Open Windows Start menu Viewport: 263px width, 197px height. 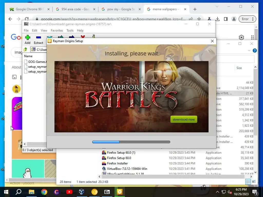pyautogui.click(x=6, y=192)
